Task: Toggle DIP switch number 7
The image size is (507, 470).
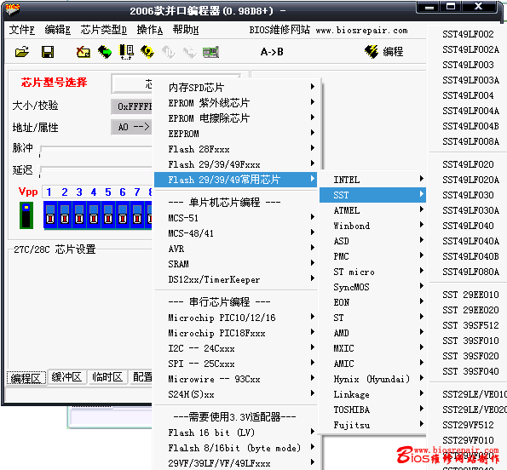Action: pos(137,215)
